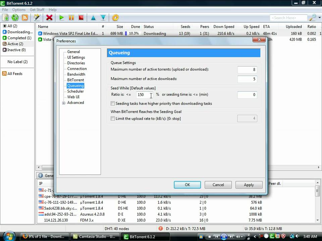The height and width of the screenshot is (241, 322).
Task: Open Preferences via the gear icon
Action: point(115,18)
